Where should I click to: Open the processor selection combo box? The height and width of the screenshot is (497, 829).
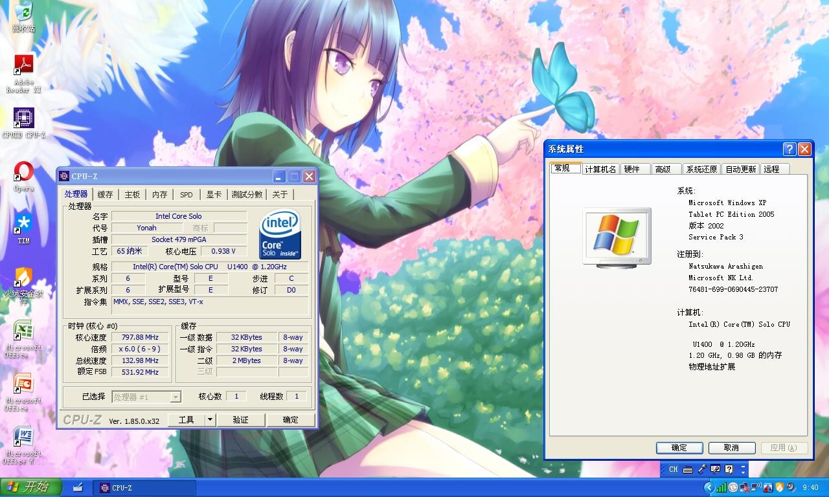tap(146, 397)
